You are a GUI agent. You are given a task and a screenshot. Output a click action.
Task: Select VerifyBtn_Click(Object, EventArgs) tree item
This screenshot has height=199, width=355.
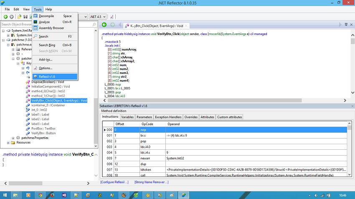(x=59, y=101)
